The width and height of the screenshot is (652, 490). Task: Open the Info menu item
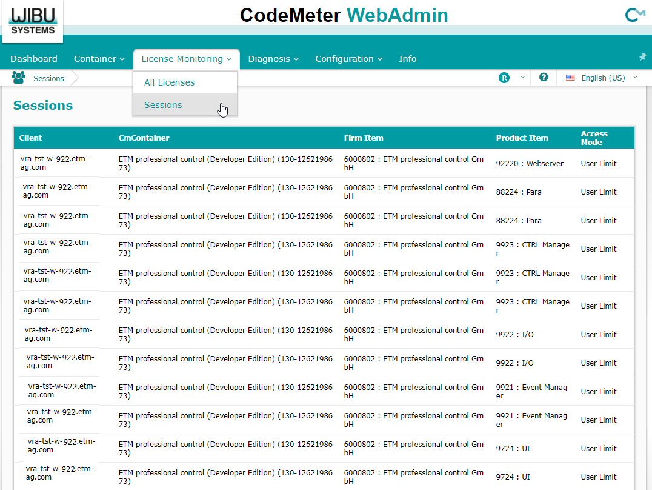pyautogui.click(x=407, y=59)
